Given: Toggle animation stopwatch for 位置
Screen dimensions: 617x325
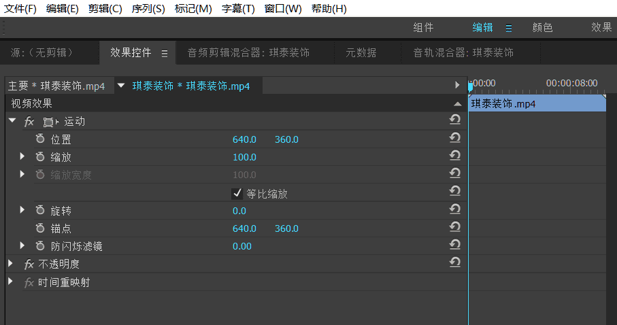Looking at the screenshot, I should click(40, 139).
